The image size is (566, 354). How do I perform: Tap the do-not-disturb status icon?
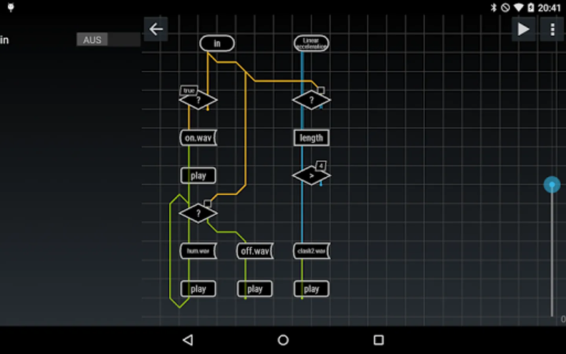coord(505,7)
